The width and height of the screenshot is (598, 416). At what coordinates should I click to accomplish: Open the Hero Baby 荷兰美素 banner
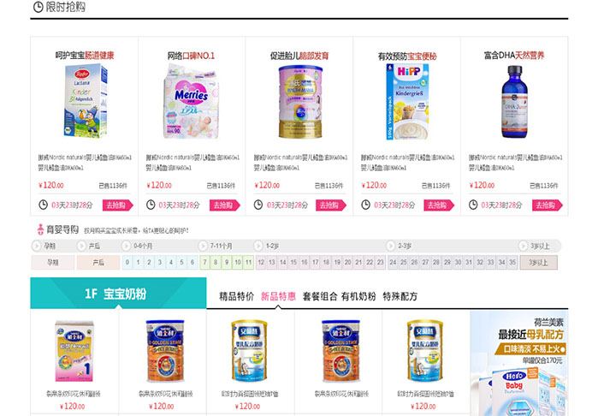pyautogui.click(x=519, y=363)
